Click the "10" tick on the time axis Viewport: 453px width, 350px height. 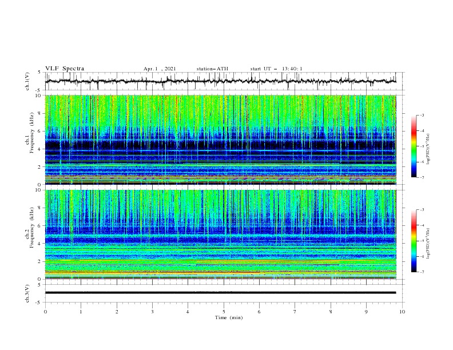tap(402, 312)
